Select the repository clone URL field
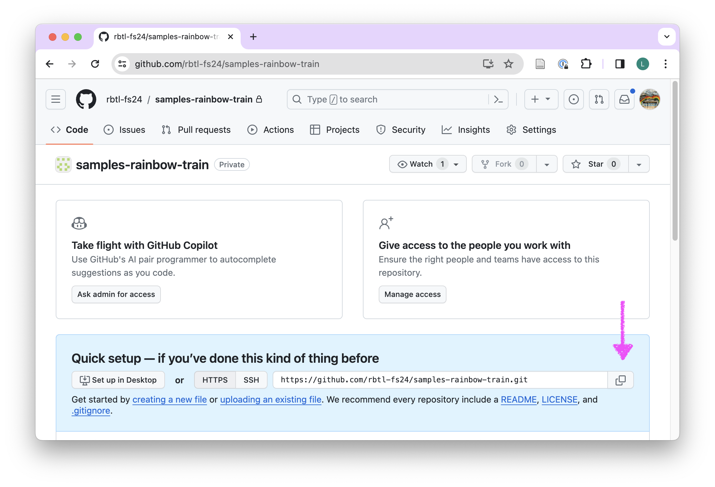The image size is (715, 487). tap(440, 380)
